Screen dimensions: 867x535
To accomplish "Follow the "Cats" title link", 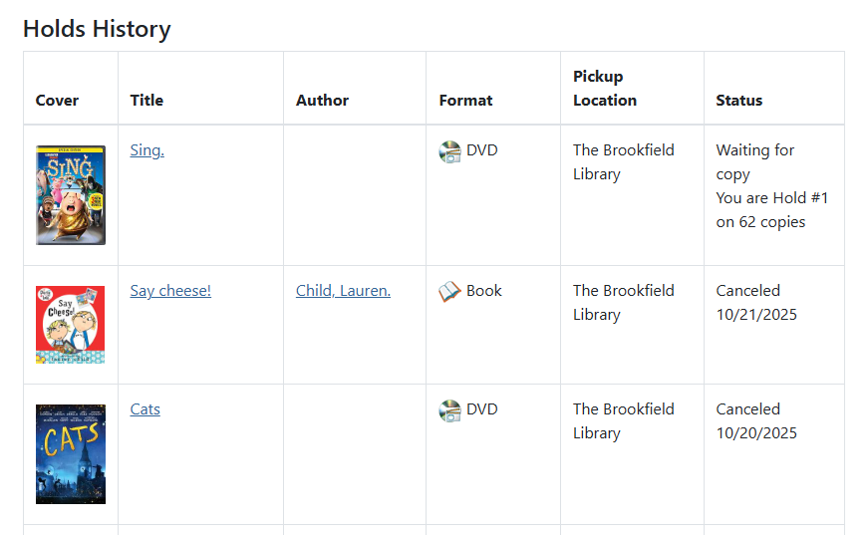I will (x=144, y=409).
